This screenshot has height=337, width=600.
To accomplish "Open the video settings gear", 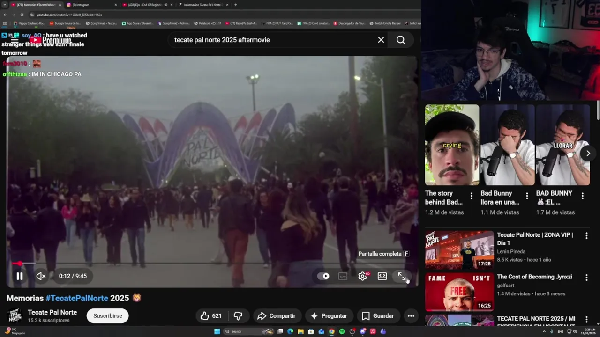I will (x=362, y=276).
